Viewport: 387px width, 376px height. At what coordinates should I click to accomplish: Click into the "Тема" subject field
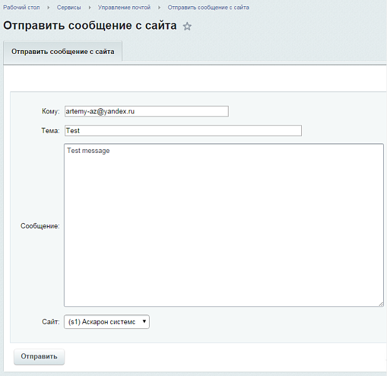tap(182, 130)
